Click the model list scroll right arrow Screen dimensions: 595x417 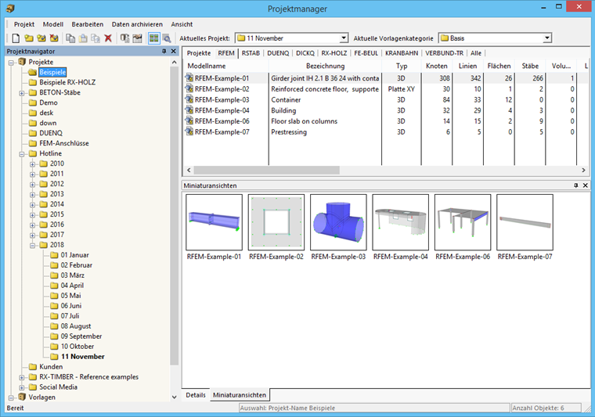[x=583, y=171]
